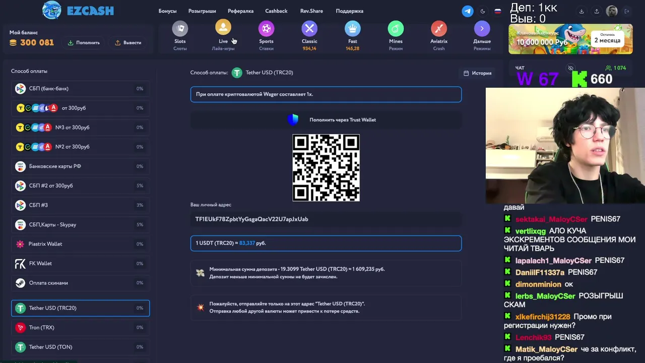645x363 pixels.
Task: Select Piastrix Wallet payment method
Action: 81,244
